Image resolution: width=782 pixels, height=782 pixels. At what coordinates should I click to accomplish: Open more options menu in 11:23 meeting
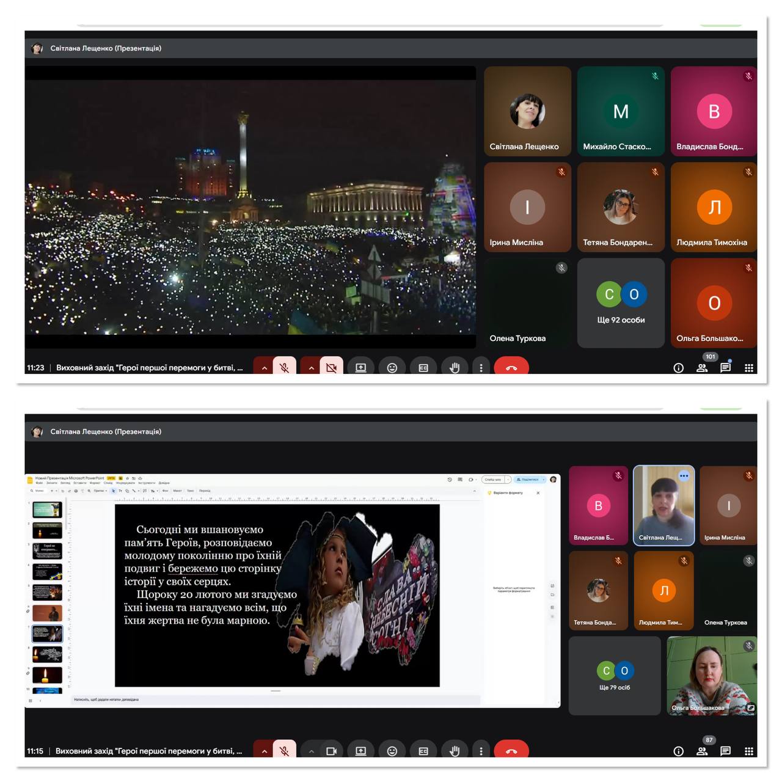[x=481, y=367]
